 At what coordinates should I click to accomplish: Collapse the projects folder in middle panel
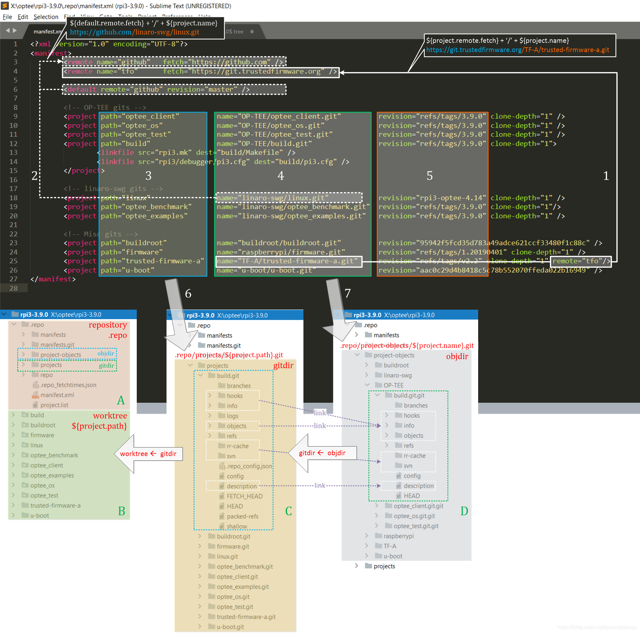[190, 365]
